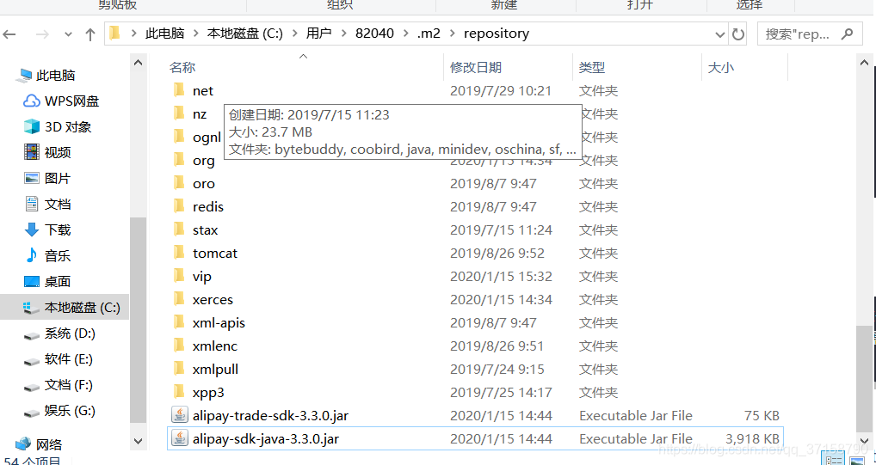Expand chevron after '用户' in breadcrumb

(343, 34)
